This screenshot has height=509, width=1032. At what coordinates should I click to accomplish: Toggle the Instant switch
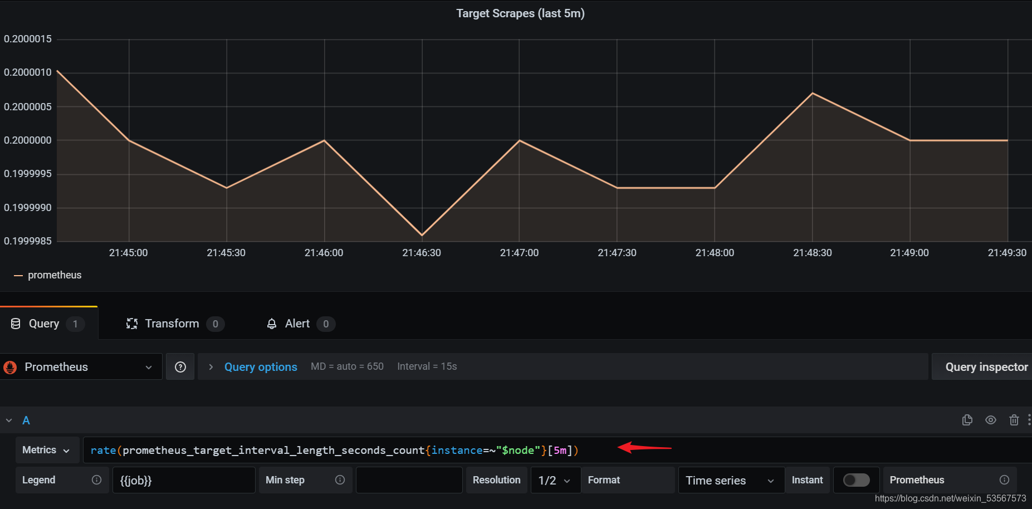[x=857, y=480]
